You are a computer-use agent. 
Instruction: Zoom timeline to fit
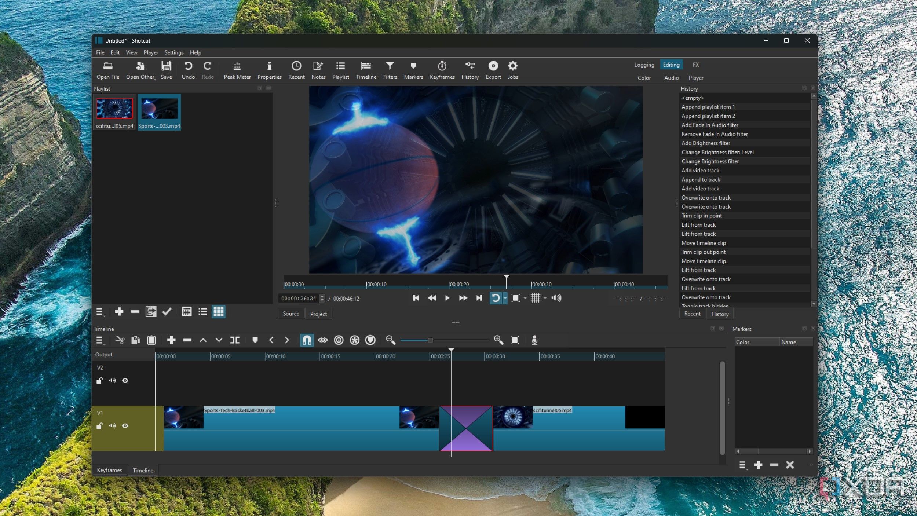tap(515, 340)
